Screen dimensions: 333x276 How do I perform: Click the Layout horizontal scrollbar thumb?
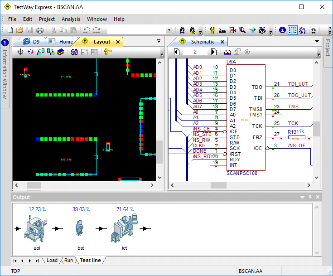coord(34,185)
